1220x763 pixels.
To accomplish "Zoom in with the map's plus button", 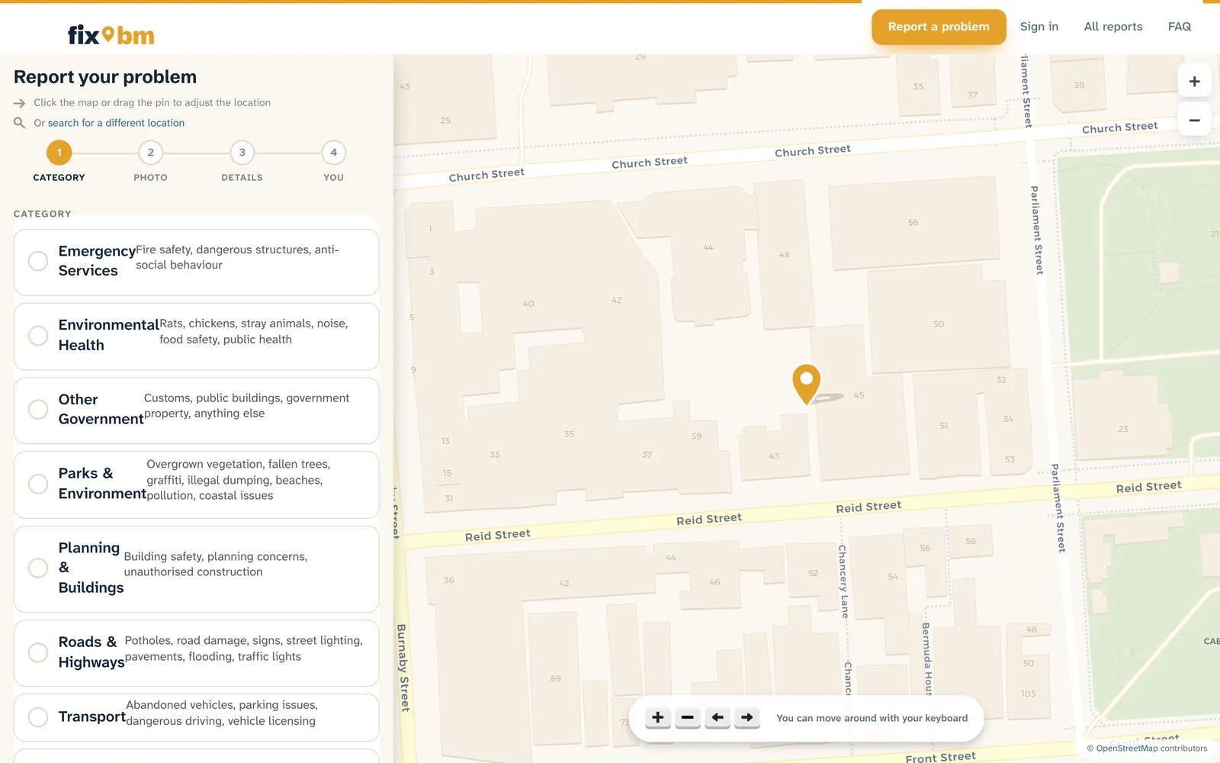I will click(x=1194, y=82).
